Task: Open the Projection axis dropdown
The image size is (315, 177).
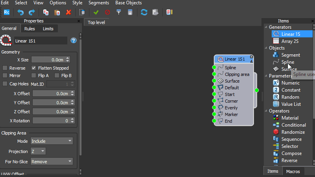Action: 38,151
